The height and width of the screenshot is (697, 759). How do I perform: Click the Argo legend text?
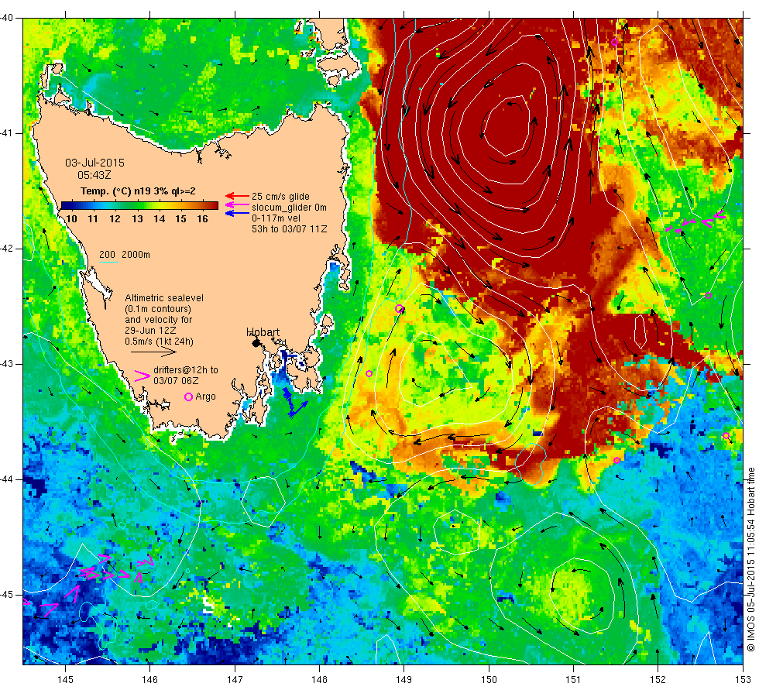click(x=206, y=397)
